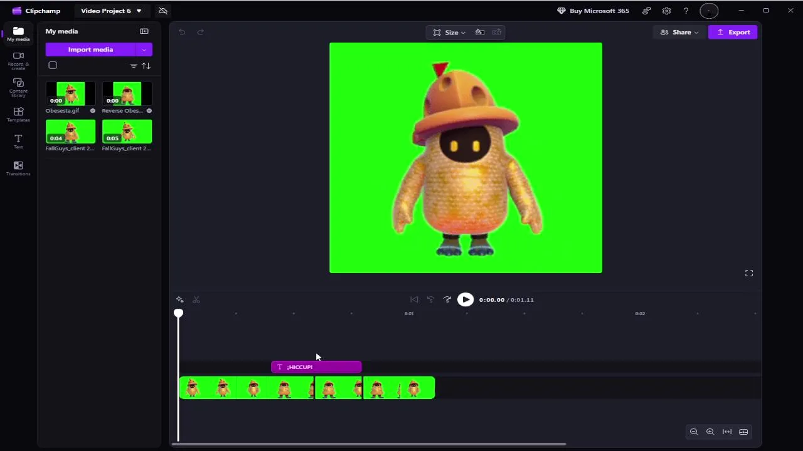Open the media sort order icon
The width and height of the screenshot is (803, 451).
[x=146, y=66]
